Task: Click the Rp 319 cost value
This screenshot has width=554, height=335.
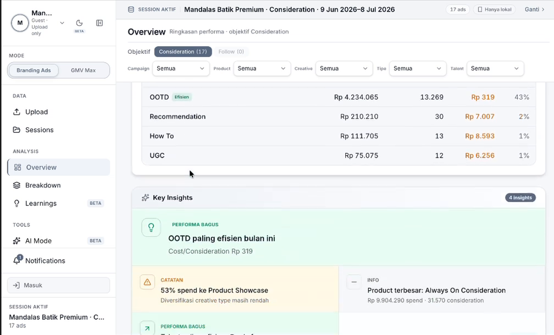Action: [483, 97]
